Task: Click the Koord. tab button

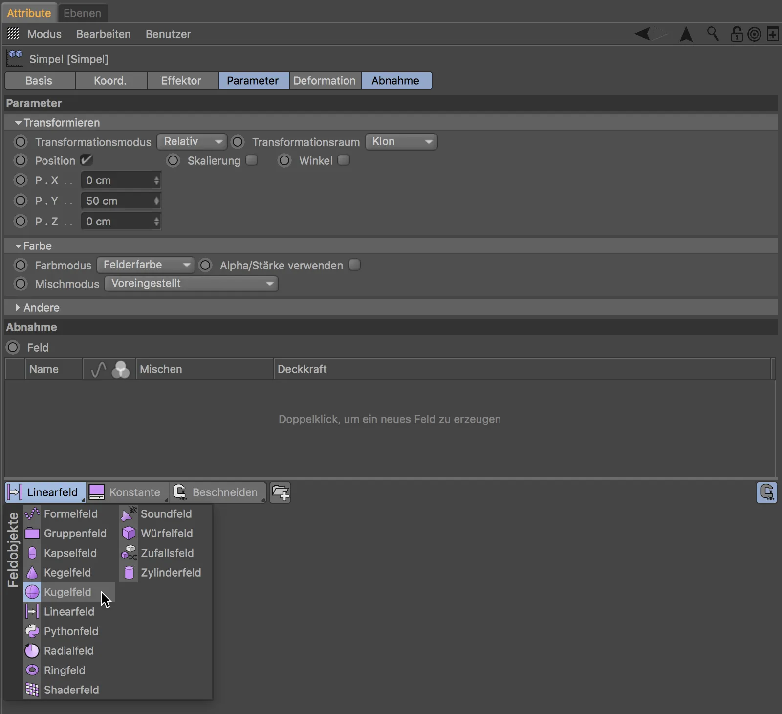Action: 111,81
